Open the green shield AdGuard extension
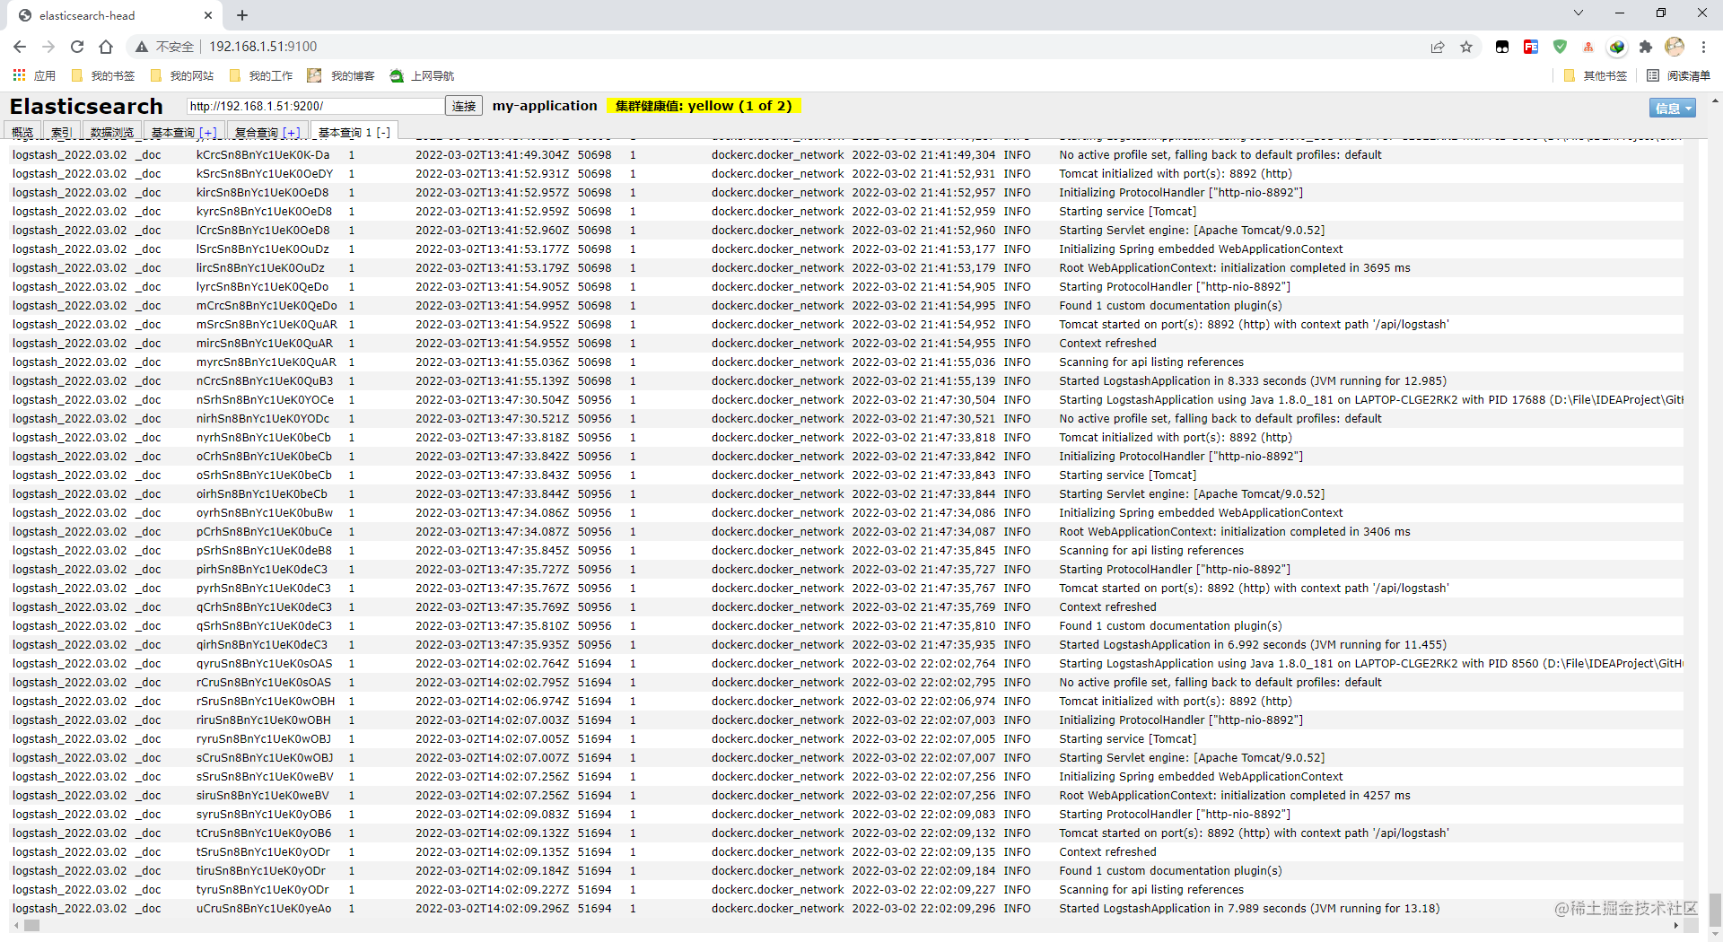The width and height of the screenshot is (1723, 942). click(1560, 47)
